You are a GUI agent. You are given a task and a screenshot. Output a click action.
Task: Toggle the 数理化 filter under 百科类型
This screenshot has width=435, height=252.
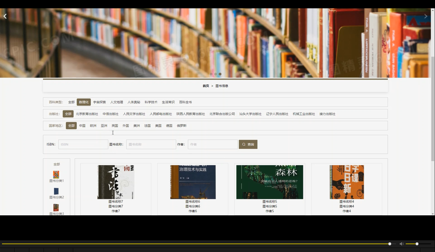83,102
